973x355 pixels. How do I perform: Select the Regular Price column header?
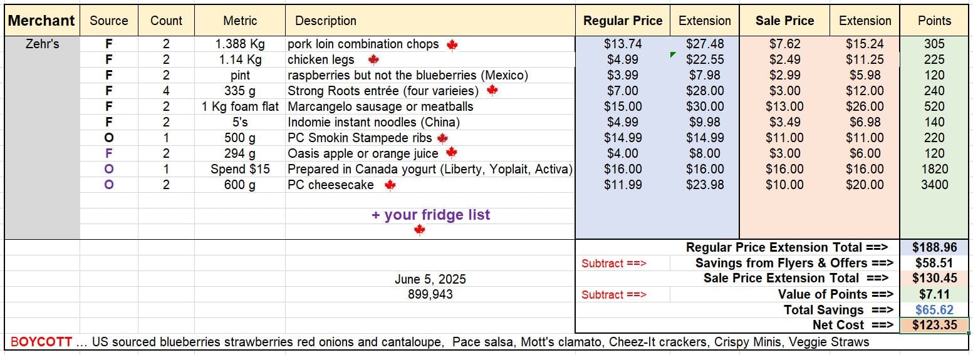click(623, 21)
